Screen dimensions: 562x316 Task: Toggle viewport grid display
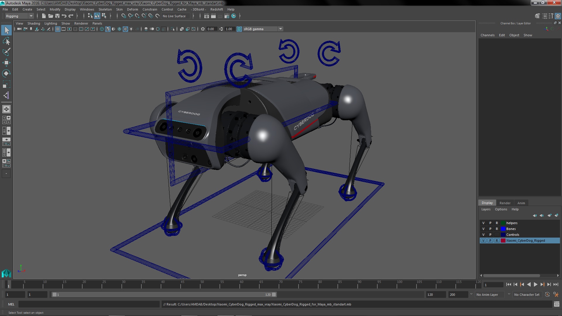[58, 29]
